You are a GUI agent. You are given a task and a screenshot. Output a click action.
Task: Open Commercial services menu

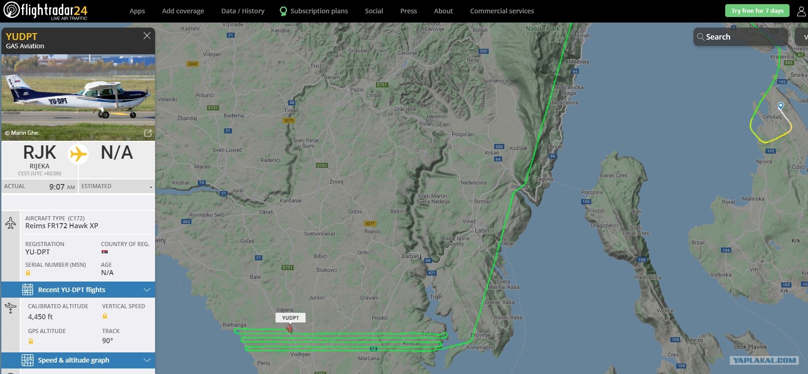(502, 11)
